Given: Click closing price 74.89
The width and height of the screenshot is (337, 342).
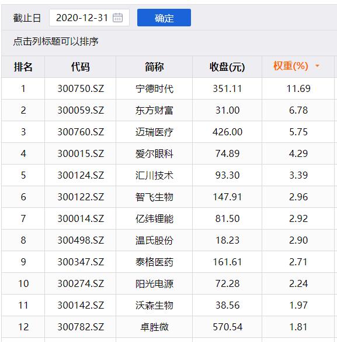Looking at the screenshot, I should pos(227,153).
